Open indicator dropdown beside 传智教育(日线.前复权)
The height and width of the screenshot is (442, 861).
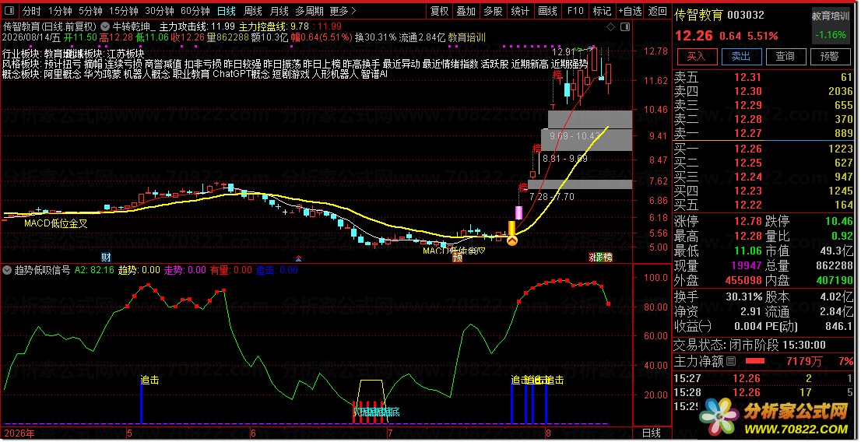pyautogui.click(x=105, y=26)
